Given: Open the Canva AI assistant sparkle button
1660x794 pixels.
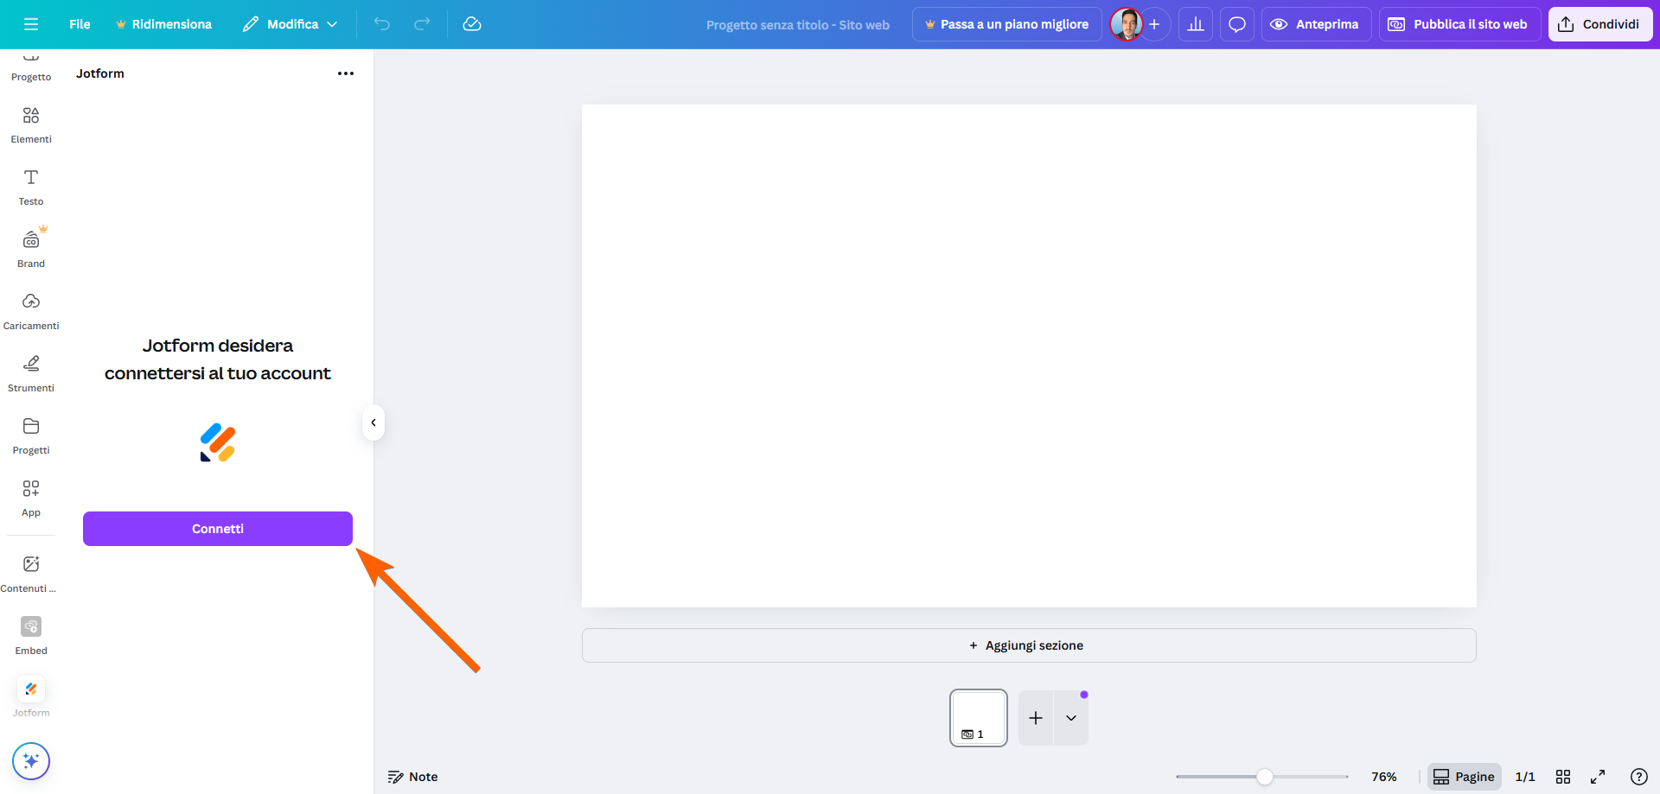Looking at the screenshot, I should 31,761.
